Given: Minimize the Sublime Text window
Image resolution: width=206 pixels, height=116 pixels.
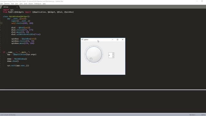Looking at the screenshot, I should pyautogui.click(x=197, y=1).
